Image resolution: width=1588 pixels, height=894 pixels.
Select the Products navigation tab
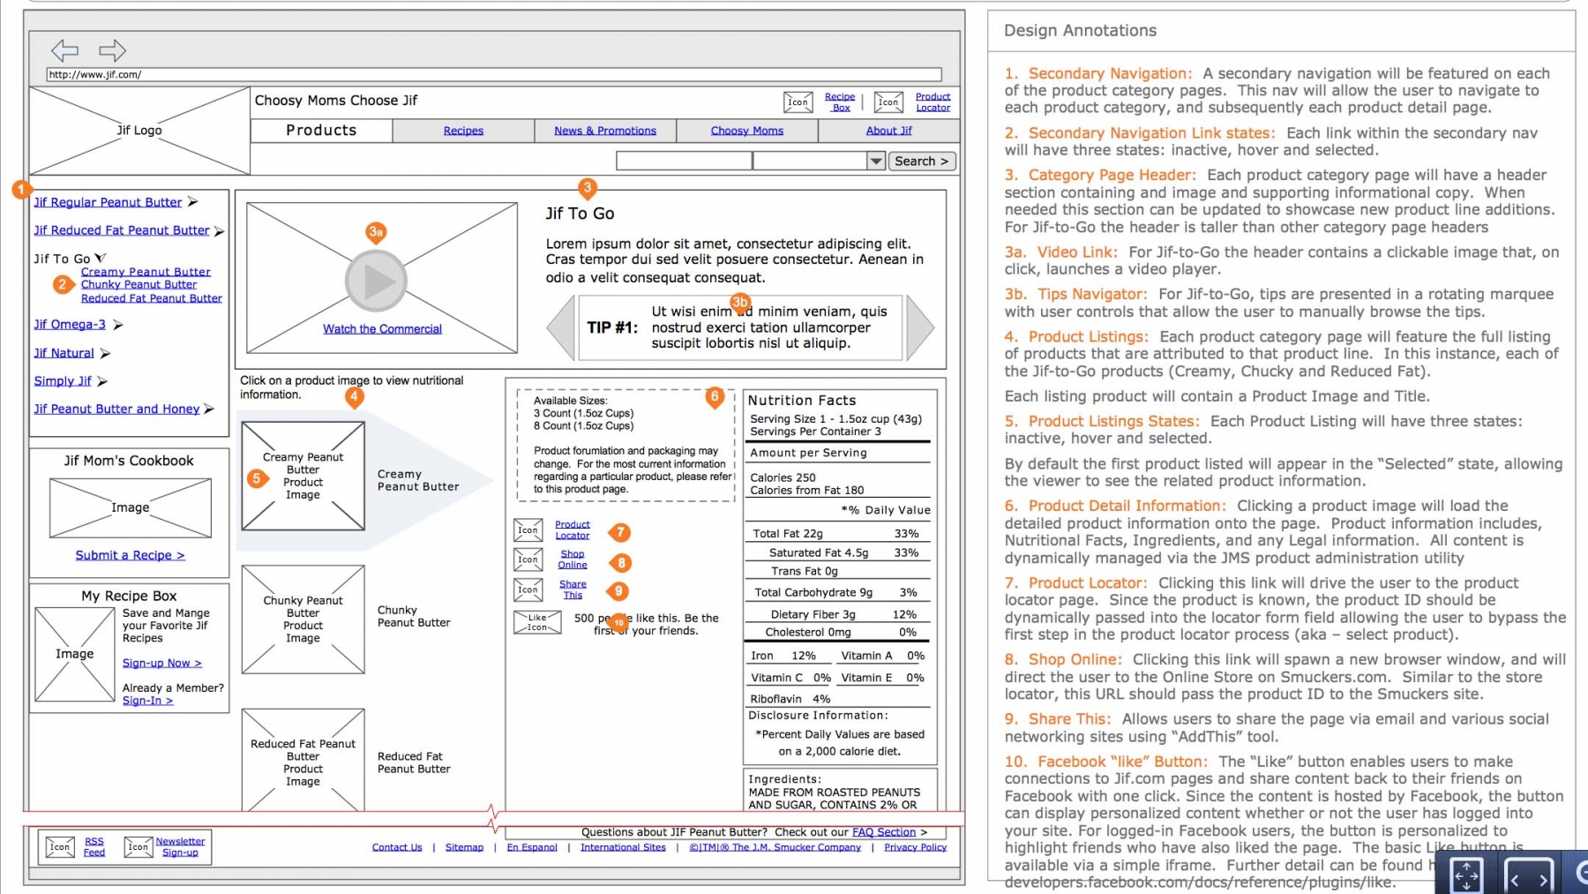tap(321, 131)
